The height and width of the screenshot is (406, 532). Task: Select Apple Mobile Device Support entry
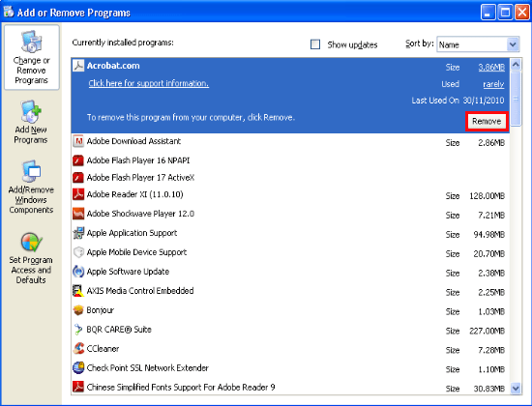(x=136, y=252)
